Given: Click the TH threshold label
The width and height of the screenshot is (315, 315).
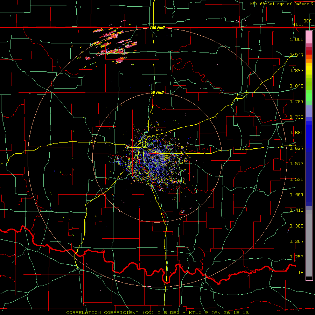Looking at the screenshot, I should point(301,273).
